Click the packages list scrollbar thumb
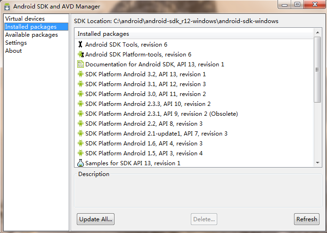Image resolution: width=327 pixels, height=233 pixels. point(318,70)
